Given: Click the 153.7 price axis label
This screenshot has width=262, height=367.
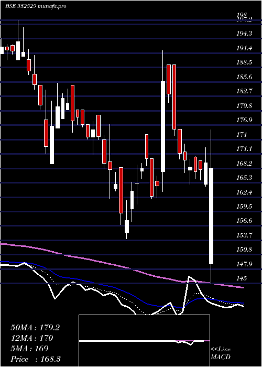Looking at the screenshot, I should coord(244,235).
